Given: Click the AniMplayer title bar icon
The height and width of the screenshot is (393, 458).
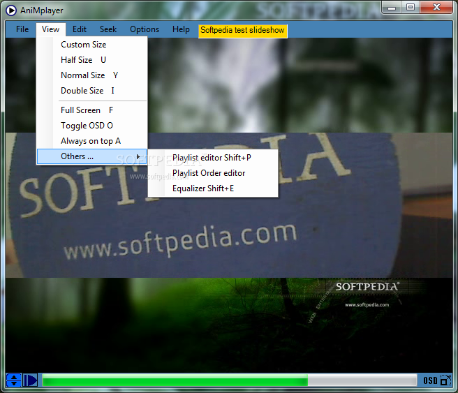Looking at the screenshot, I should pos(11,10).
